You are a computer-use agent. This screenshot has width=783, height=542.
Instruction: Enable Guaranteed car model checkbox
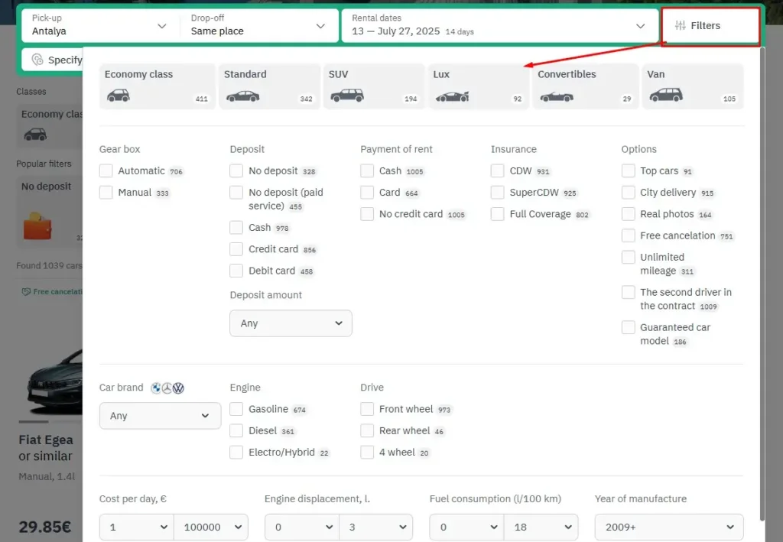[629, 327]
